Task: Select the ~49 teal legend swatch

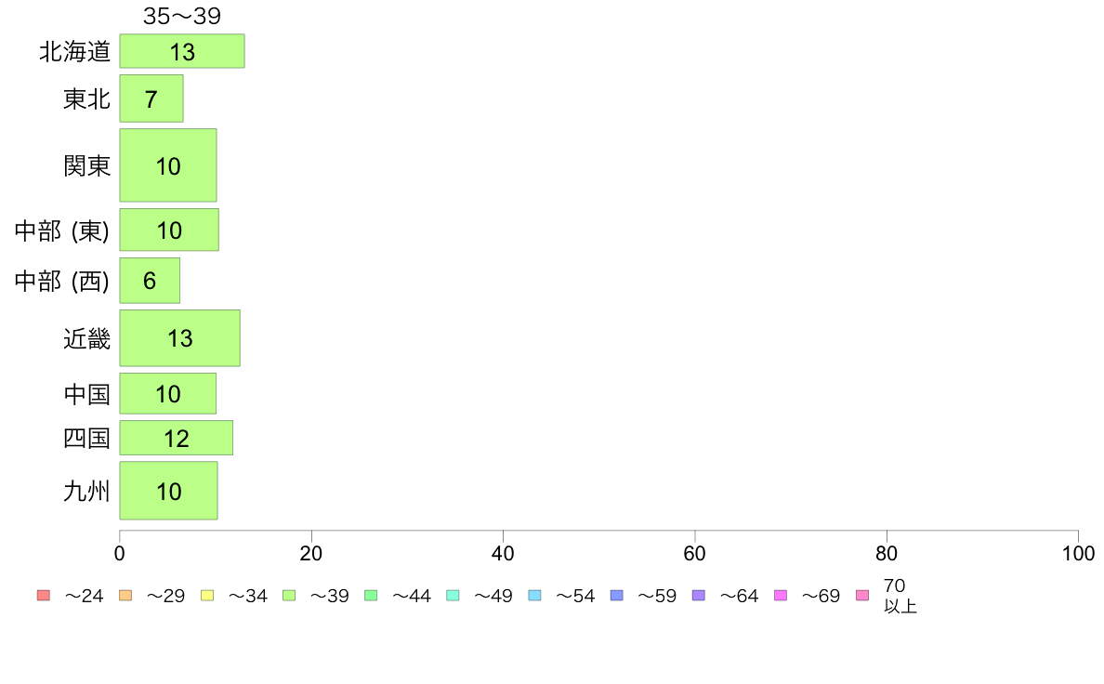Action: click(453, 595)
